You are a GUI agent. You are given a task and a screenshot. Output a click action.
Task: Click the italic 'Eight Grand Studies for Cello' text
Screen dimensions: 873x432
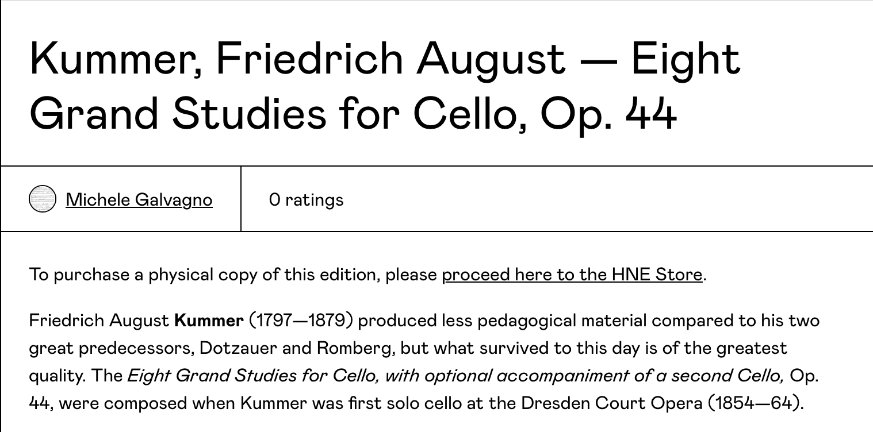[252, 375]
